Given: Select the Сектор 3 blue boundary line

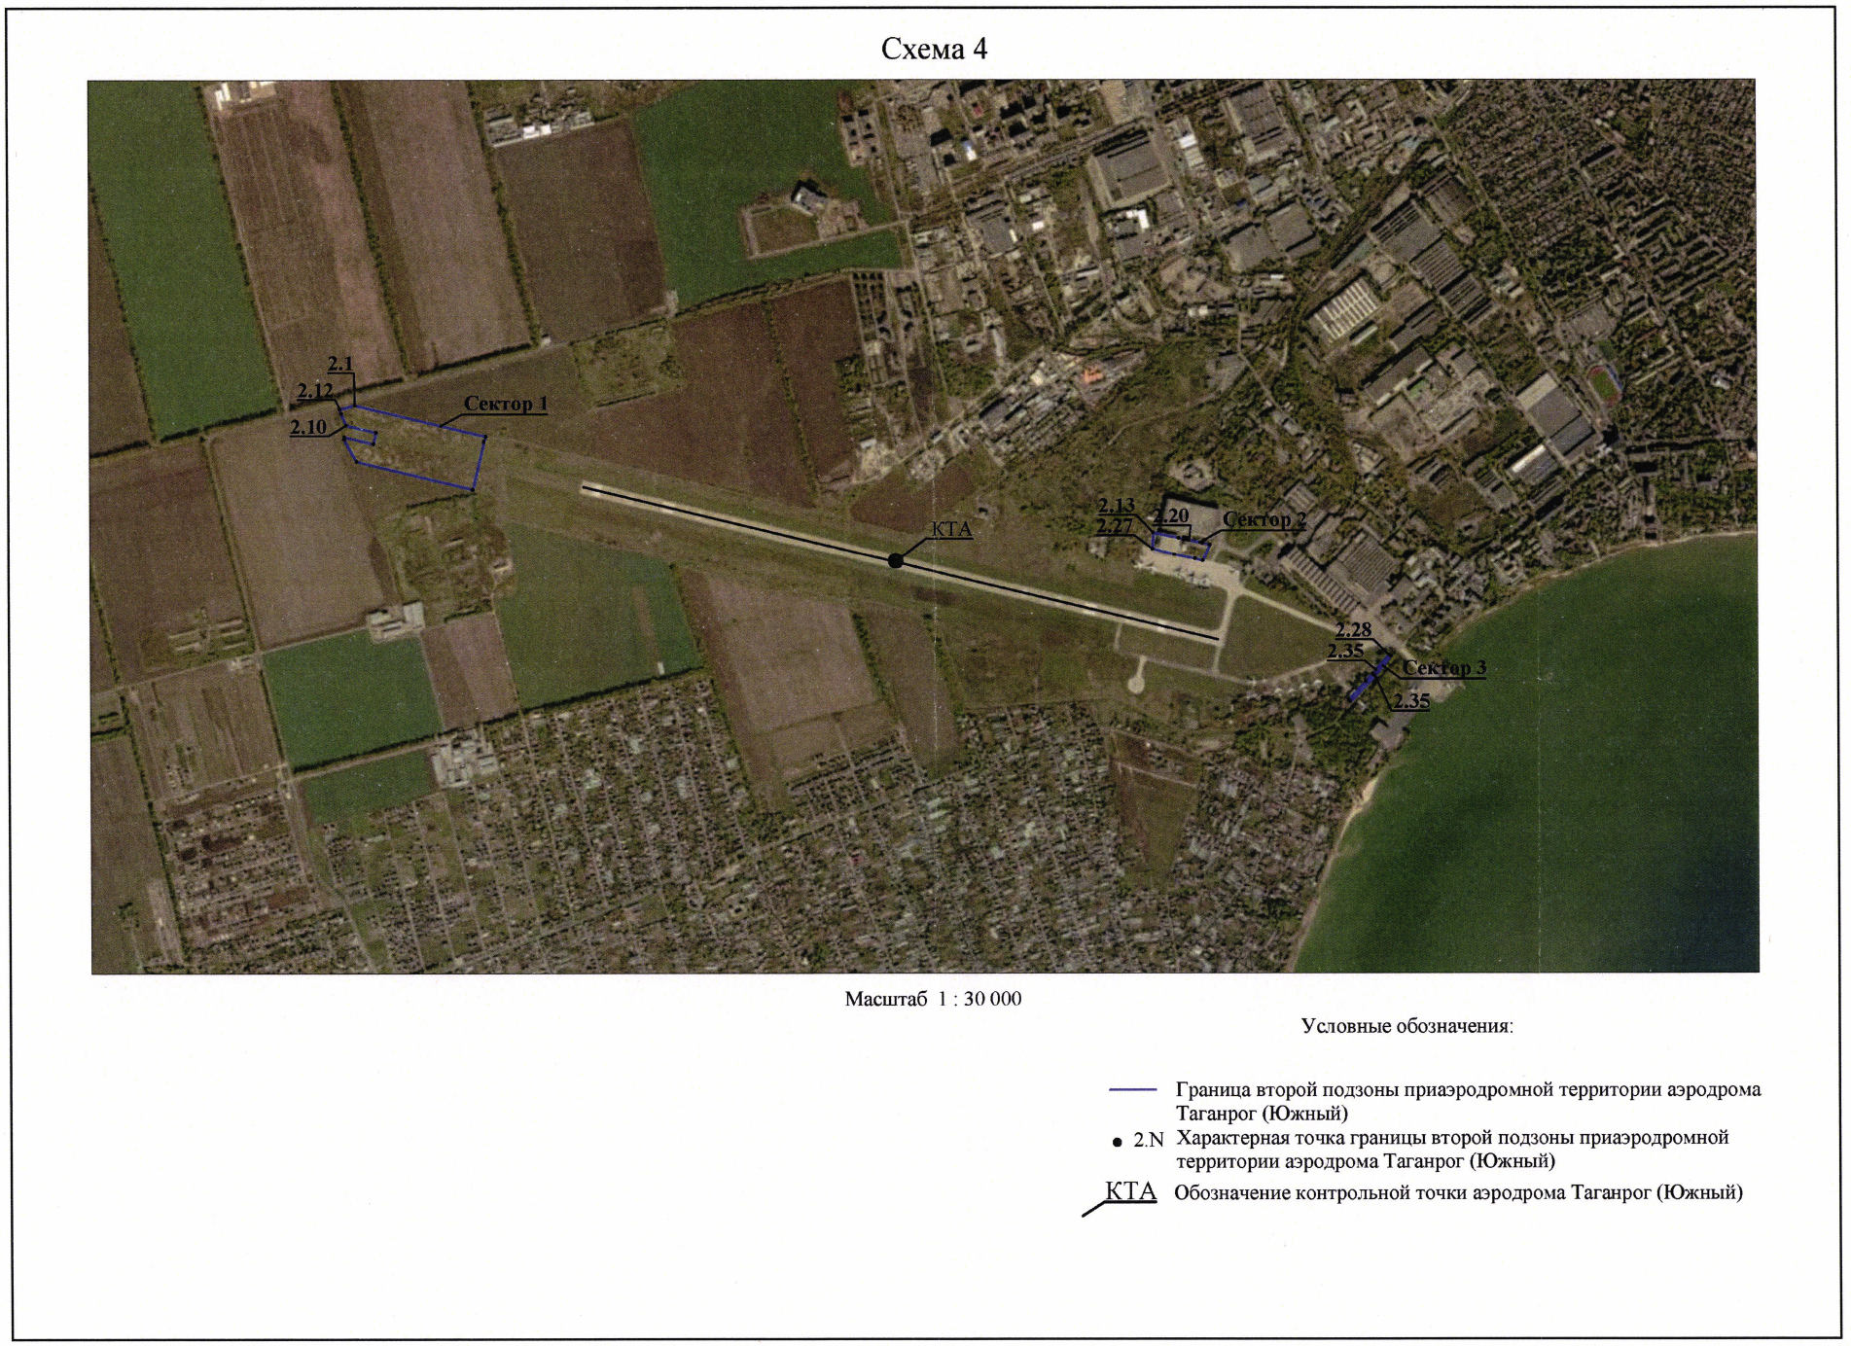Looking at the screenshot, I should coord(1368,679).
